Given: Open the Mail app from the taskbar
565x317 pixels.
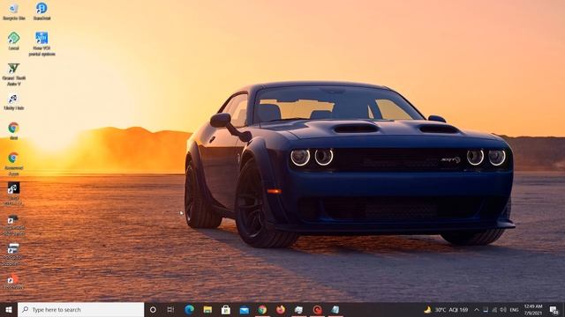Looking at the screenshot, I should 245,309.
